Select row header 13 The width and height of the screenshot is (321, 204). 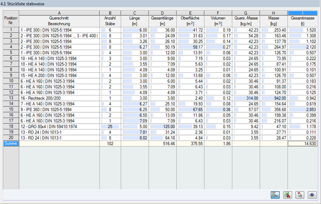pos(11,98)
